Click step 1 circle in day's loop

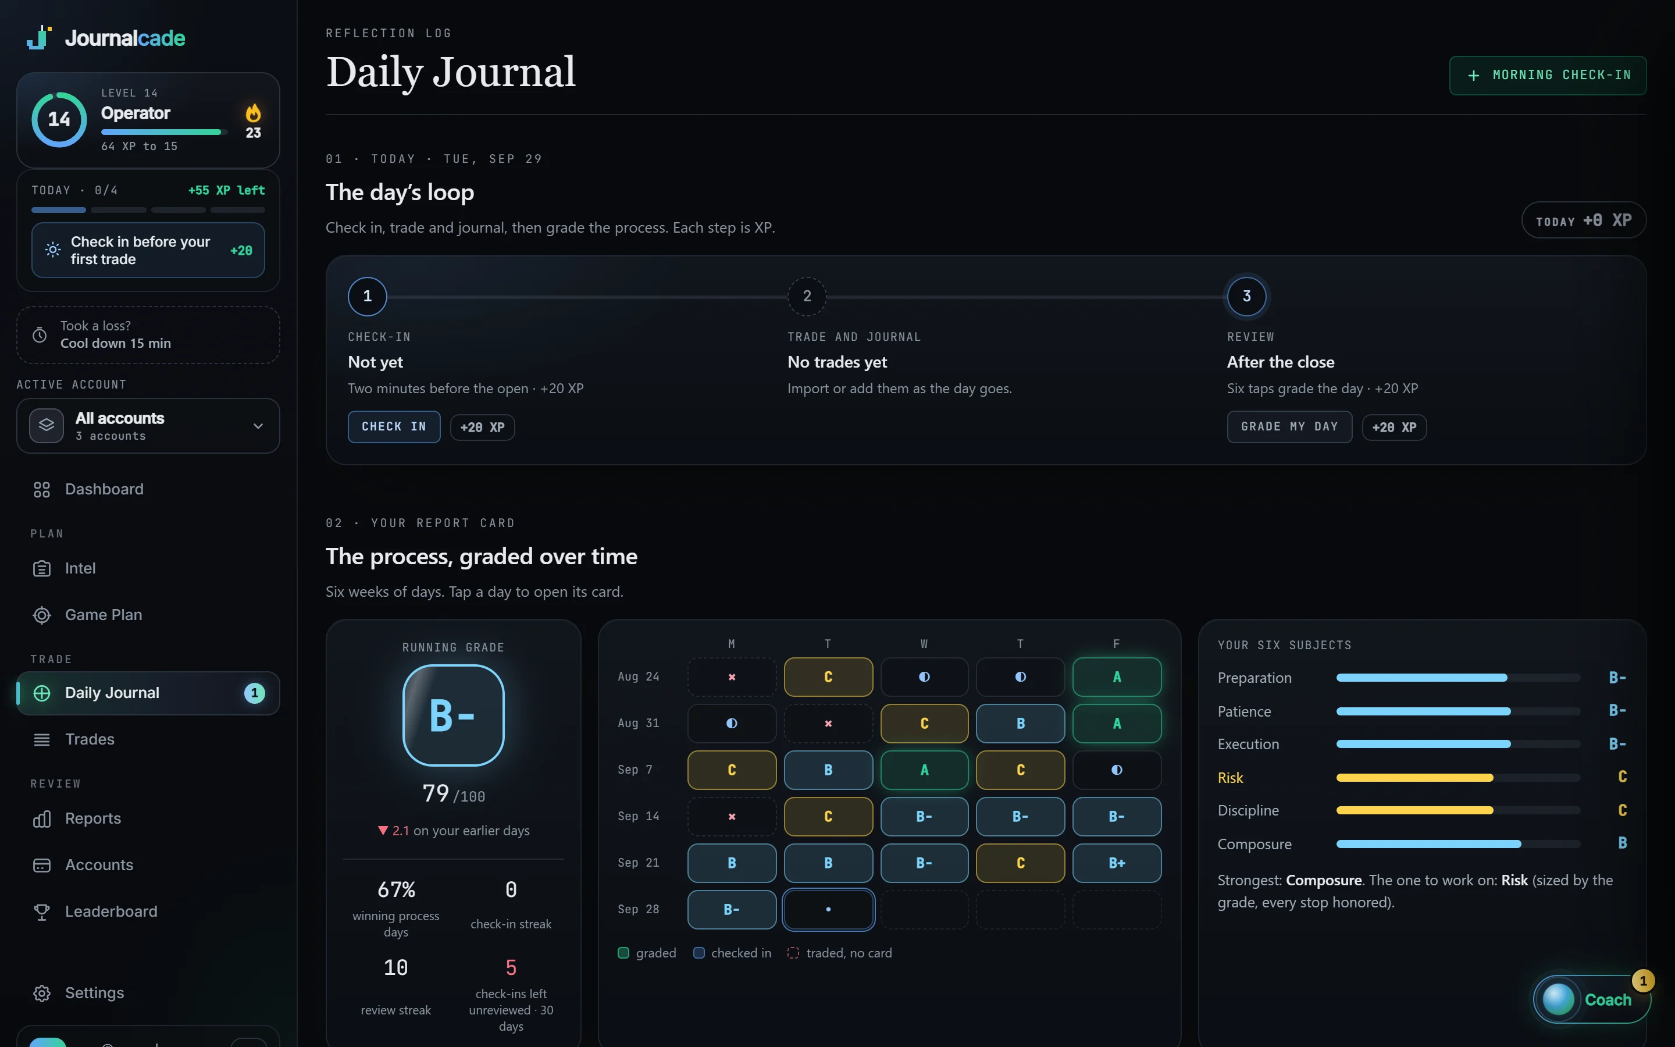368,297
